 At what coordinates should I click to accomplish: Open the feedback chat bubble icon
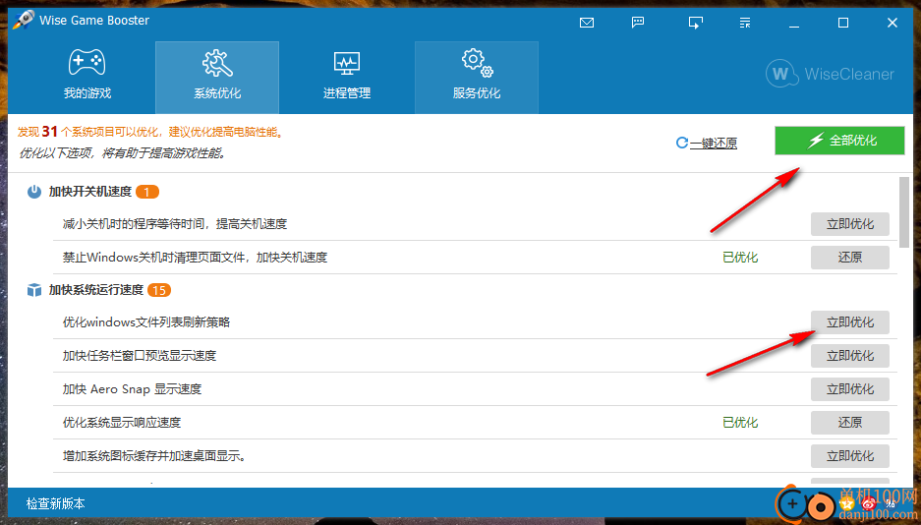[638, 23]
